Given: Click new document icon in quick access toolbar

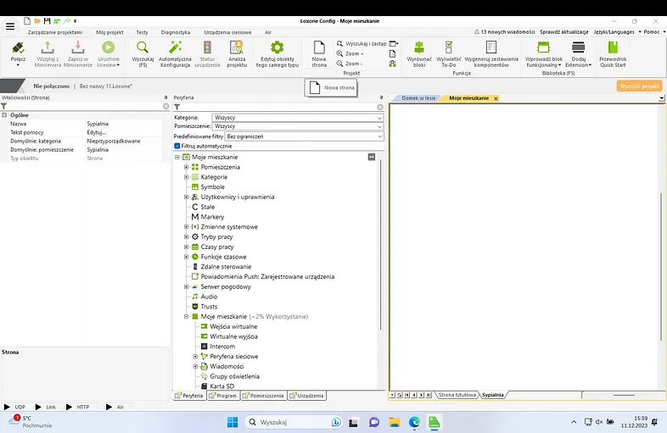Looking at the screenshot, I should [x=27, y=21].
